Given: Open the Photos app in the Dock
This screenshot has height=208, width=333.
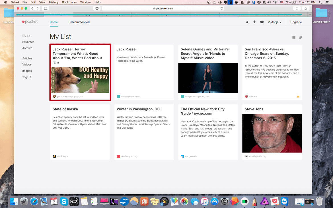Looking at the screenshot, I should [184, 201].
